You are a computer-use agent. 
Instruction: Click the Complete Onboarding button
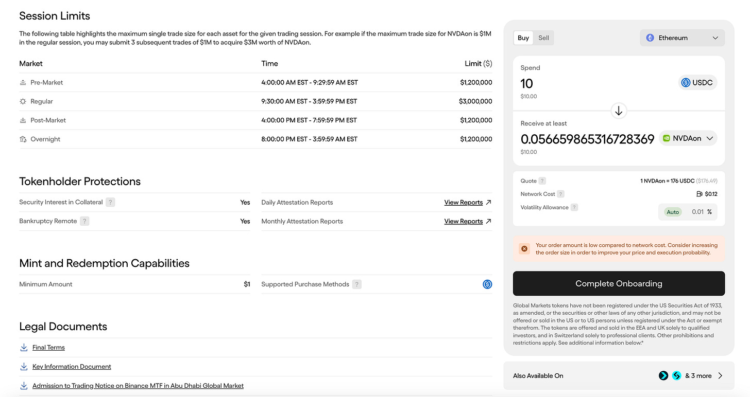619,284
